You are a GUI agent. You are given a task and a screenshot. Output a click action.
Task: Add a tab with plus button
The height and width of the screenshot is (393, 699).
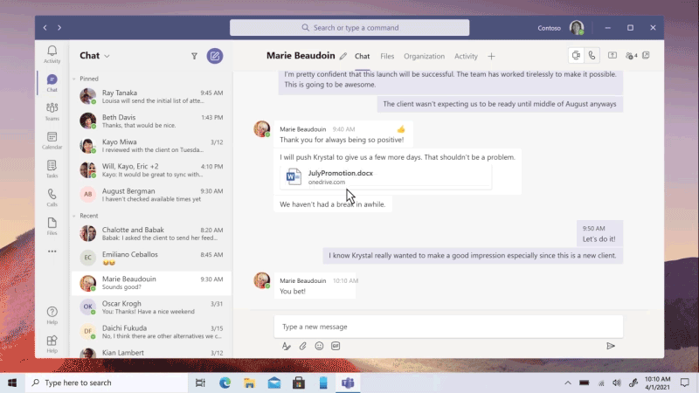pos(491,56)
